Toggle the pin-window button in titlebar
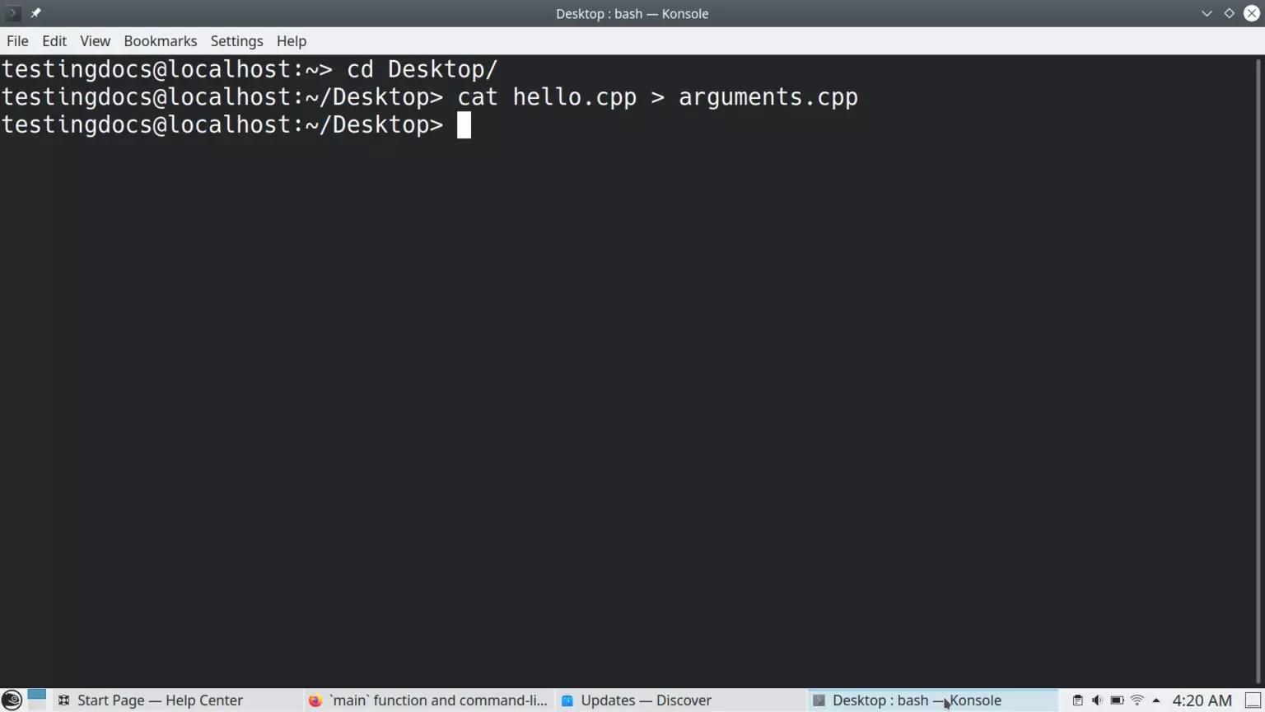The width and height of the screenshot is (1265, 712). (35, 13)
